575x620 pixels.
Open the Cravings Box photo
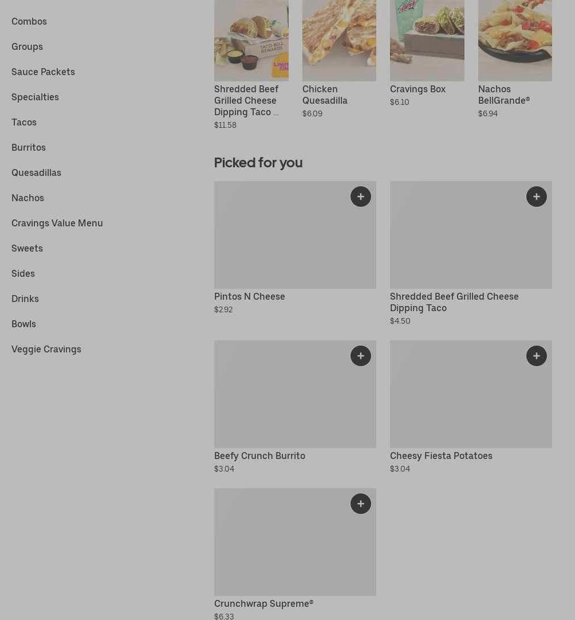pos(427,40)
